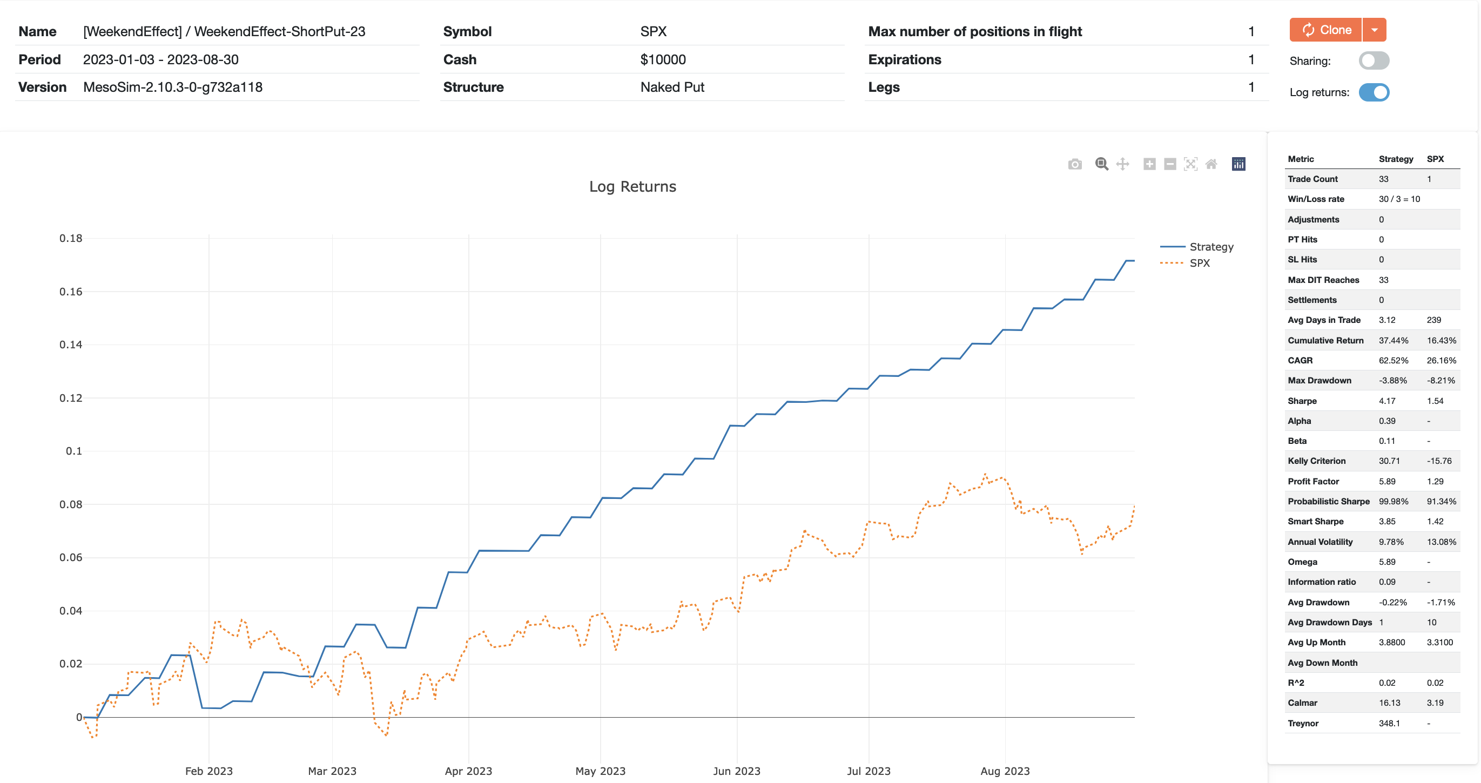Viewport: 1481px width, 783px height.
Task: Open the chart settings icon on toolbar right
Action: point(1239,164)
